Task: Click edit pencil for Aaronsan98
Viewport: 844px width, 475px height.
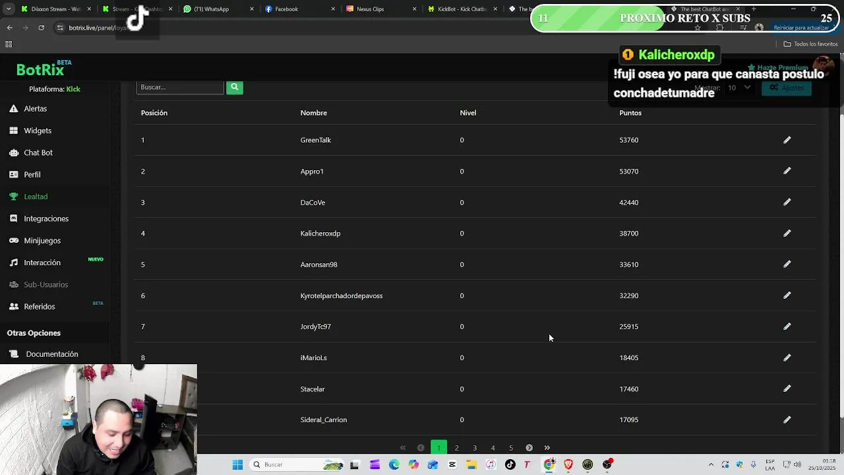Action: (787, 264)
